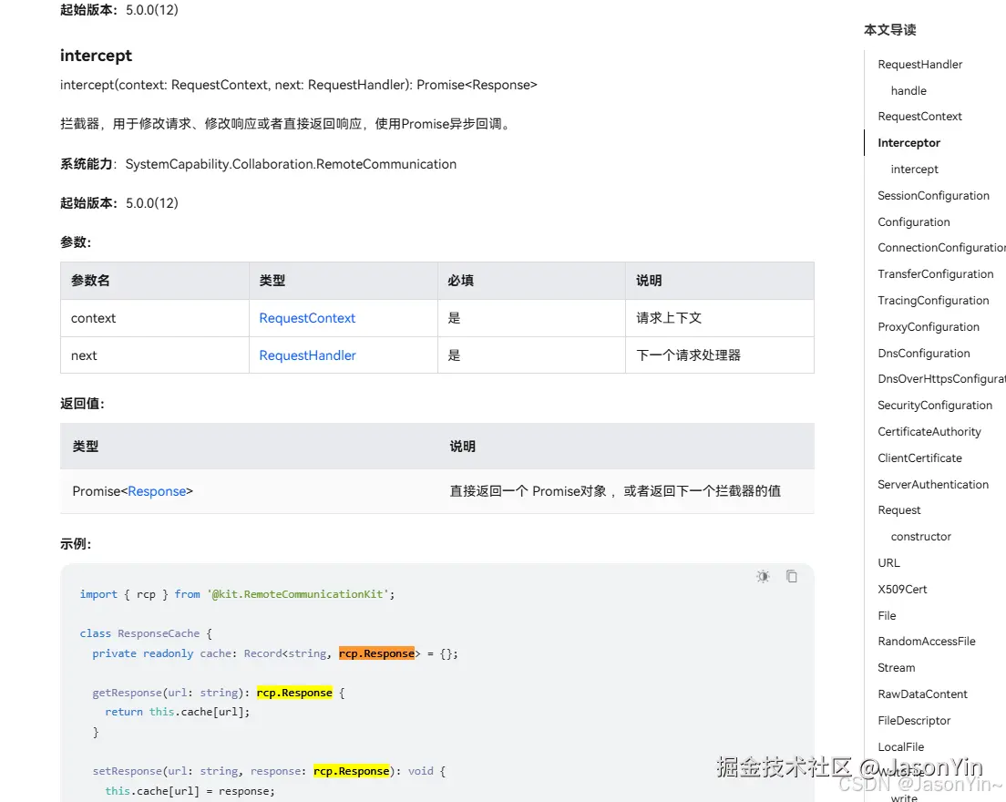Select SessionConfiguration in the table of contents
This screenshot has height=802, width=1006.
coord(933,195)
